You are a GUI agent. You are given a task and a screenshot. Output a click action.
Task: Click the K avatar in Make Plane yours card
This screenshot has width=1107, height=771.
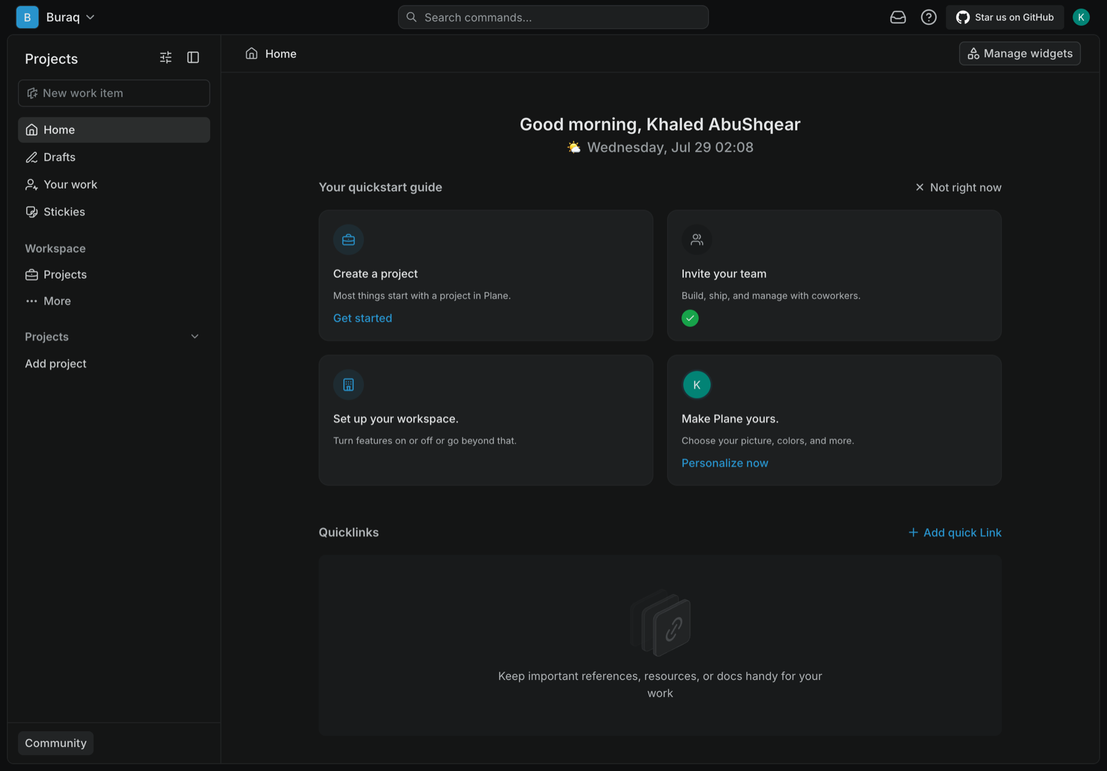697,385
